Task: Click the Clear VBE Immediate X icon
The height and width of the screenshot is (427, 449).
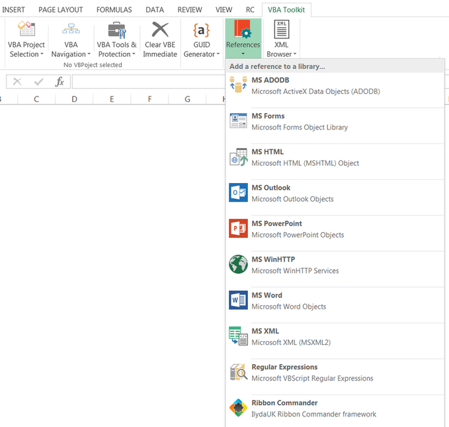Action: point(160,29)
